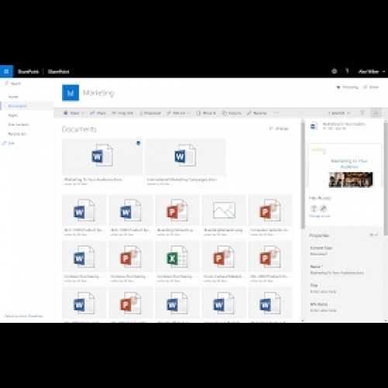This screenshot has width=388, height=388.
Task: Expand the Open dropdown in command bar
Action: click(x=74, y=113)
